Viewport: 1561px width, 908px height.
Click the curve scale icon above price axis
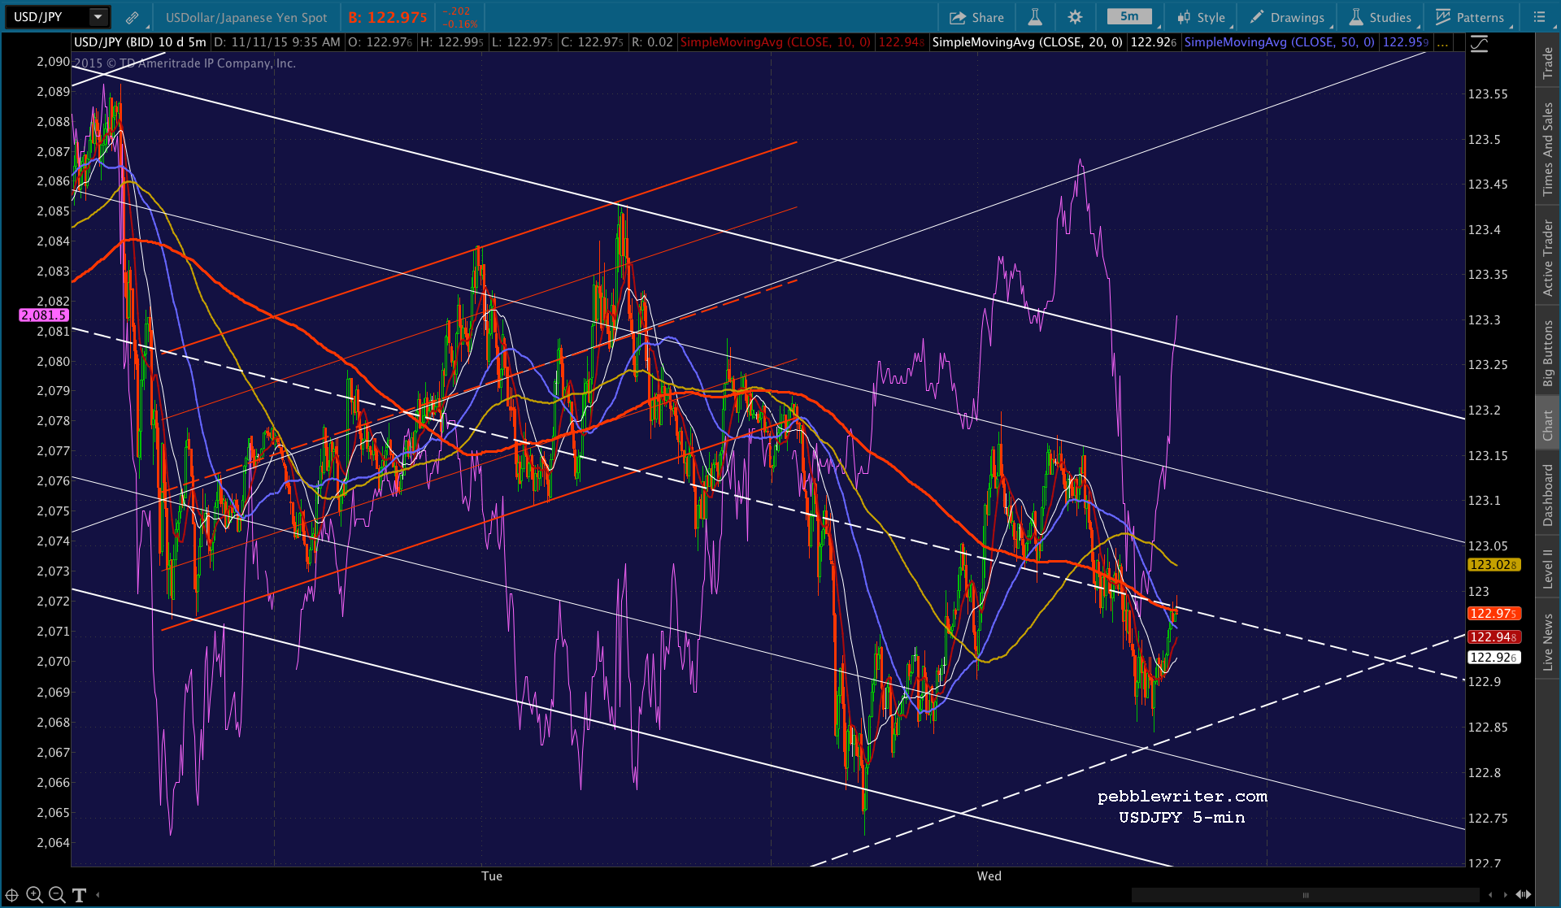tap(1479, 44)
